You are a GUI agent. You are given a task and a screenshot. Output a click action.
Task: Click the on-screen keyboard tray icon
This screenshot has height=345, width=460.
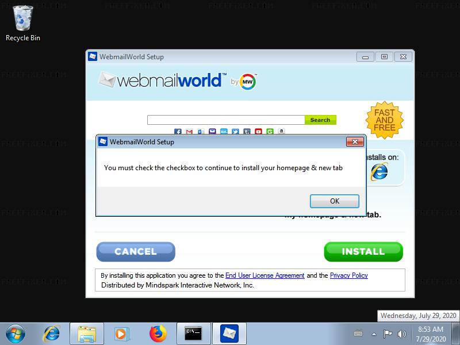(x=358, y=333)
